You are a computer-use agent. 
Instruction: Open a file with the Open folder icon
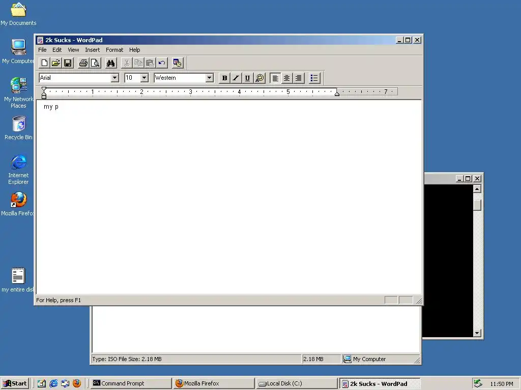[56, 63]
